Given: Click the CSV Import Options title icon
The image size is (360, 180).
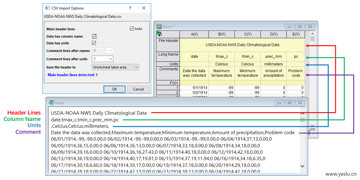Looking at the screenshot, I should [x=47, y=8].
